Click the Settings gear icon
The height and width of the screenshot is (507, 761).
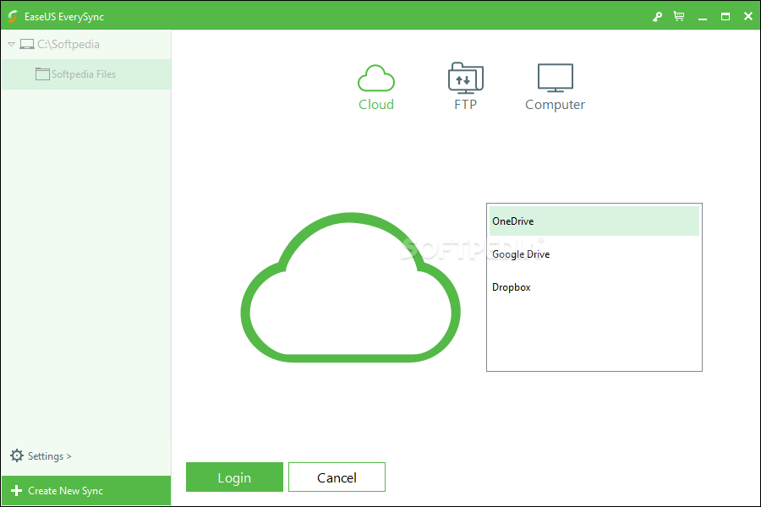pos(17,455)
